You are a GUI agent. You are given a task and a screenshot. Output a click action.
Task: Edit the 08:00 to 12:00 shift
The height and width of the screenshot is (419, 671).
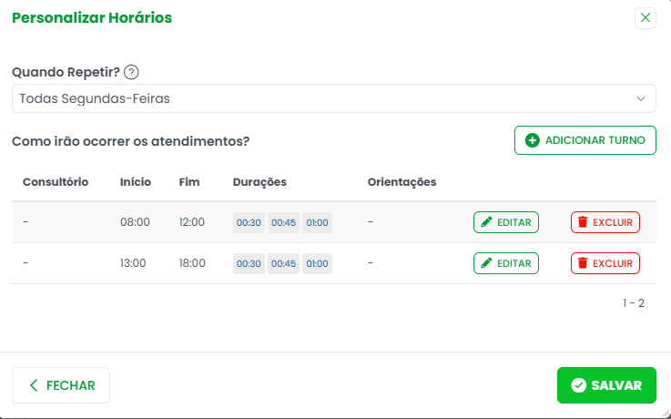coord(505,222)
